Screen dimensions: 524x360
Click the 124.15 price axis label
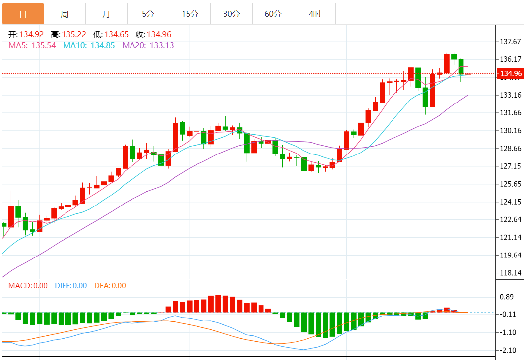coord(510,202)
